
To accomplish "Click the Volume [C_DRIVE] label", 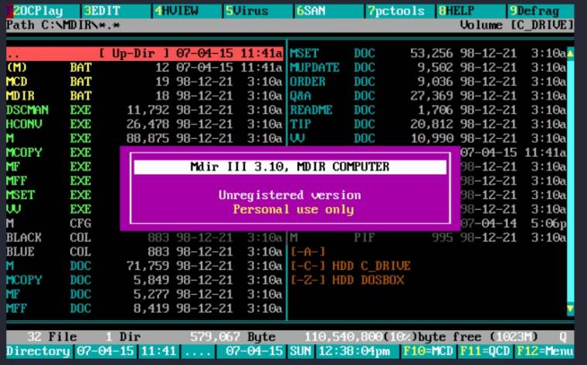I will pyautogui.click(x=517, y=25).
